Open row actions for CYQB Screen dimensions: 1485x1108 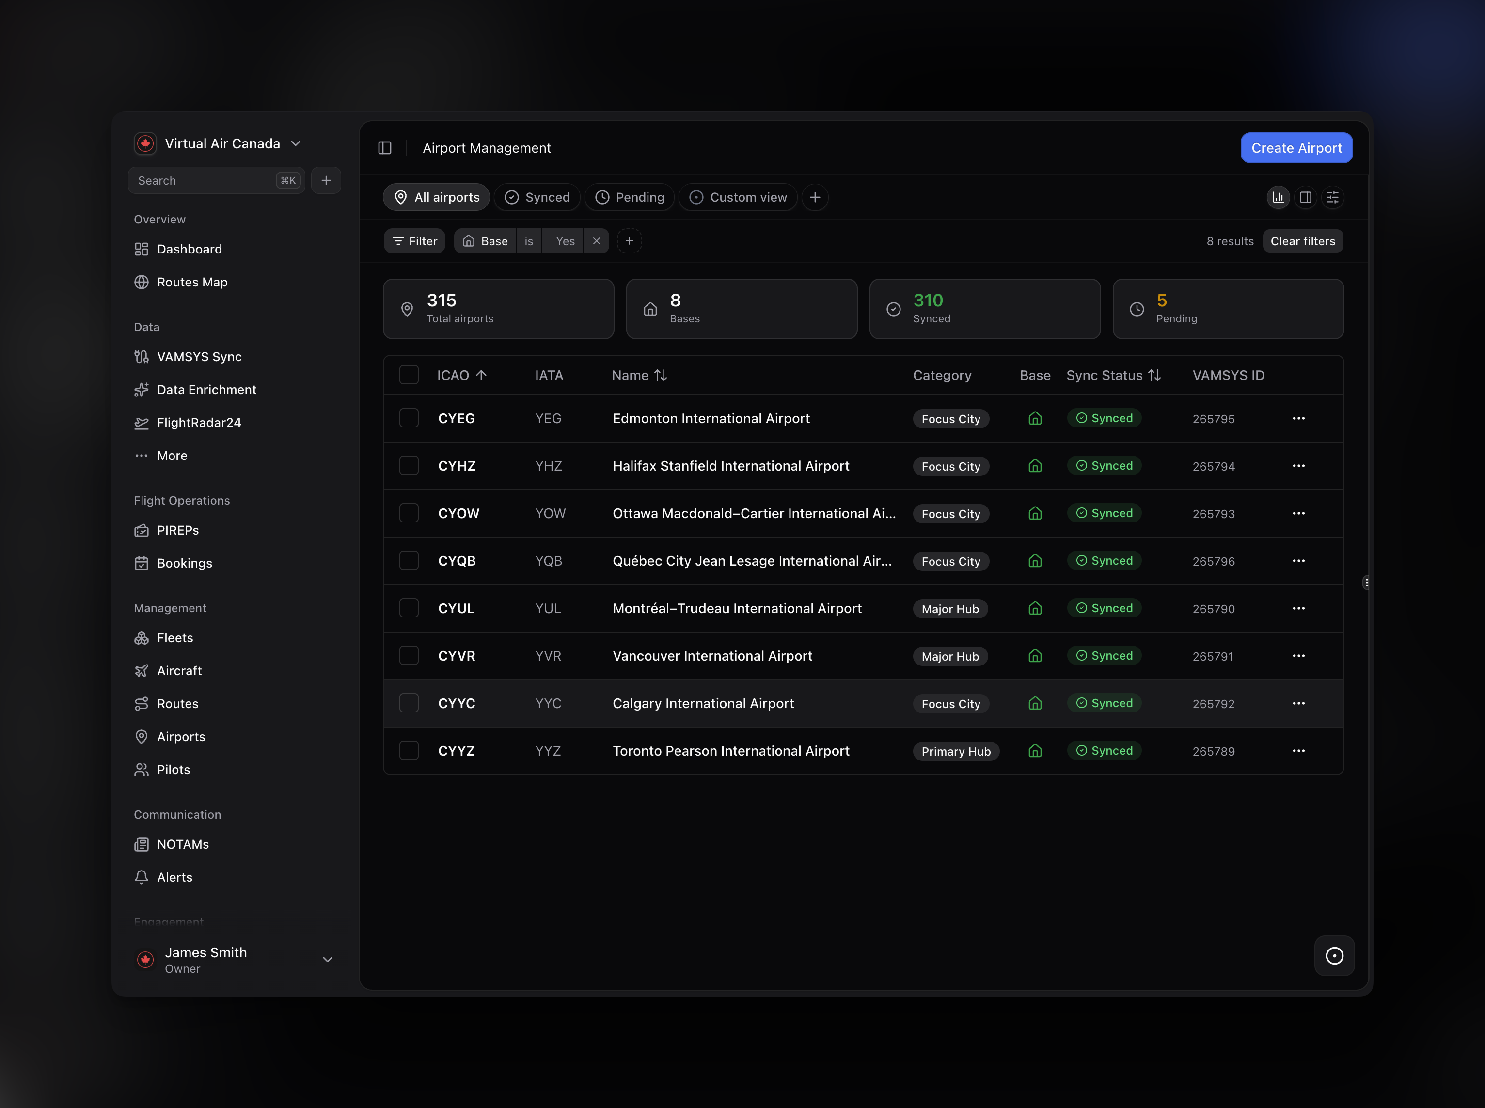coord(1298,561)
